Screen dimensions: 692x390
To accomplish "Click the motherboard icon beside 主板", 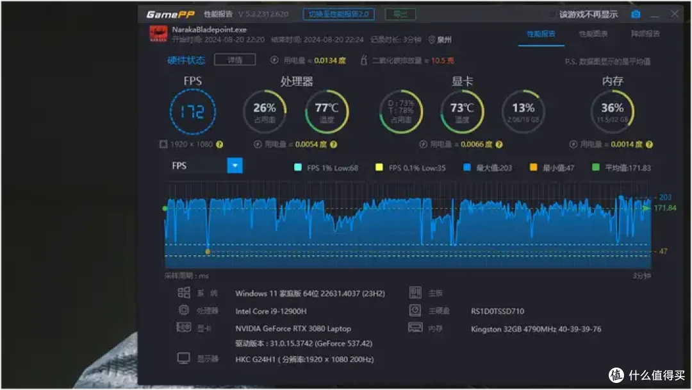I will tap(415, 292).
